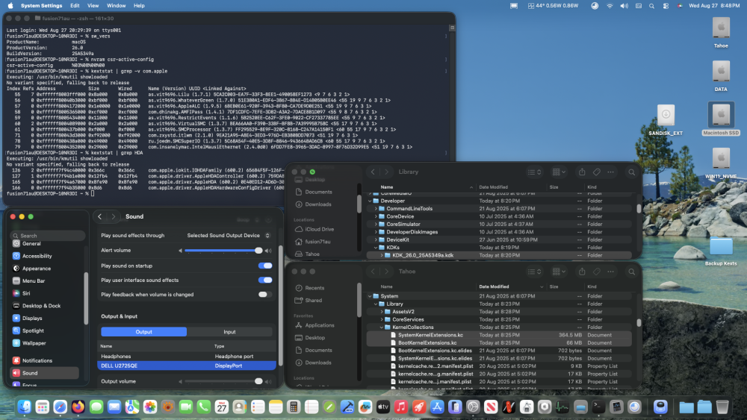
Task: Enable Play feedback when volume is changed
Action: (x=265, y=295)
